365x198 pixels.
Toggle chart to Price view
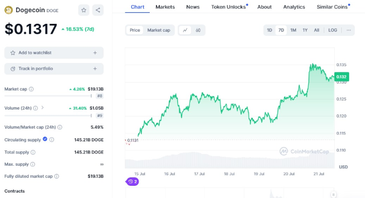click(x=135, y=30)
